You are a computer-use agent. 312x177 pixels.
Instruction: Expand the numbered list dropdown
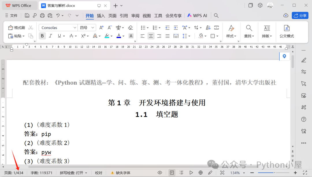pyautogui.click(x=159, y=28)
